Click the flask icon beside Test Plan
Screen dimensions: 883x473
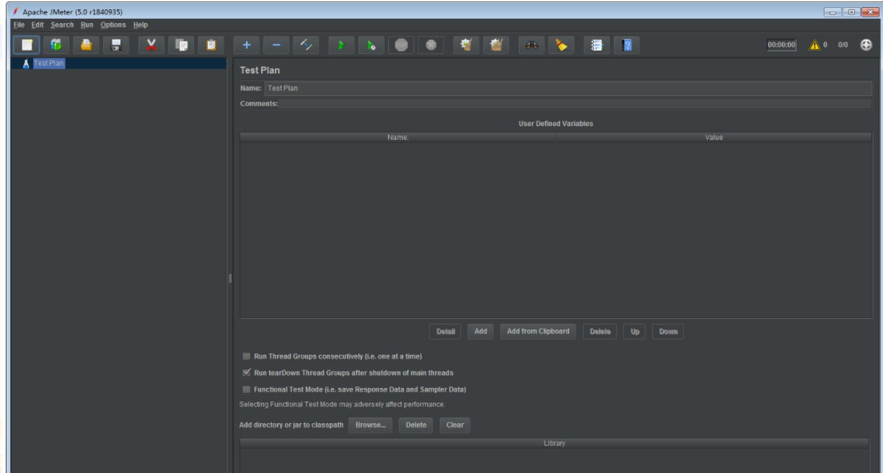[27, 63]
